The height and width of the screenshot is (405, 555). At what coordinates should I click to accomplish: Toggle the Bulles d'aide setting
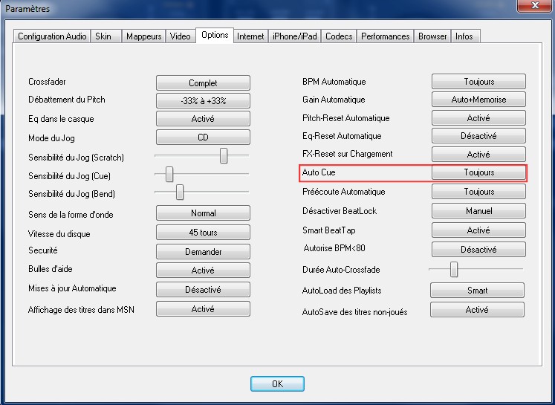[203, 270]
